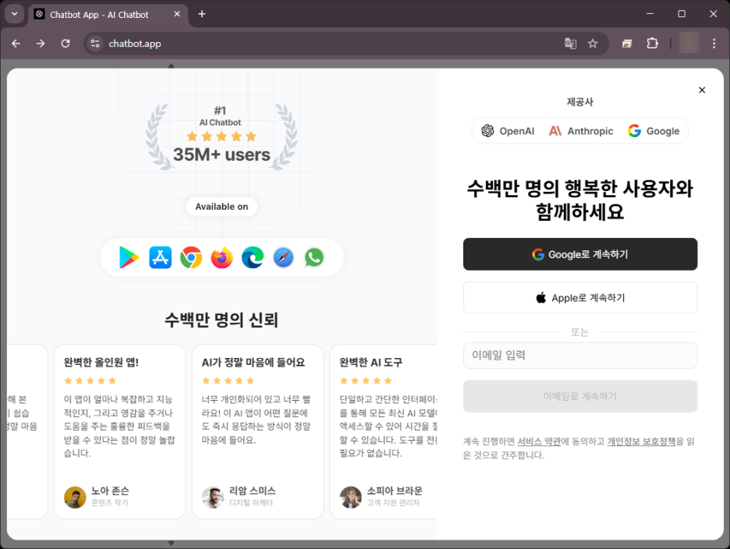Reload the chatbot.app page
This screenshot has width=730, height=549.
[66, 44]
